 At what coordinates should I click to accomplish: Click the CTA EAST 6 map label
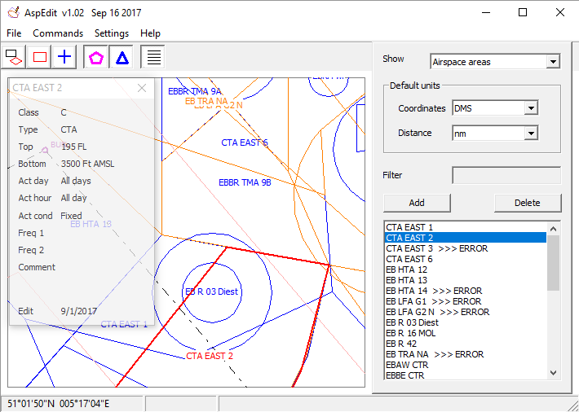[x=245, y=142]
